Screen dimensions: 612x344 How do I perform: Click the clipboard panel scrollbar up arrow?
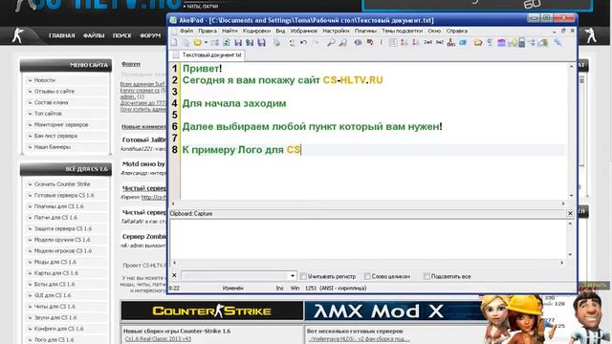coord(570,224)
